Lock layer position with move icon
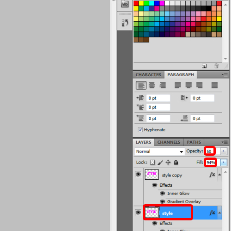231x231 pixels. 168,162
